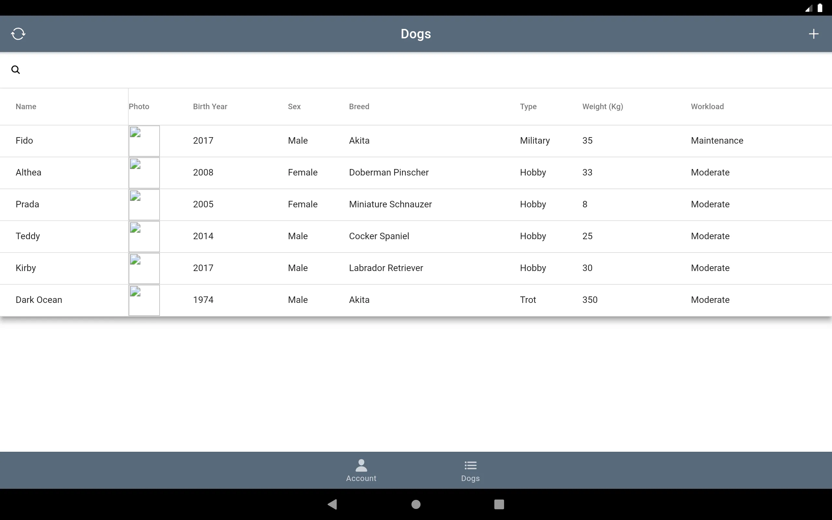Click the recent apps square icon
832x520 pixels.
[x=498, y=503]
